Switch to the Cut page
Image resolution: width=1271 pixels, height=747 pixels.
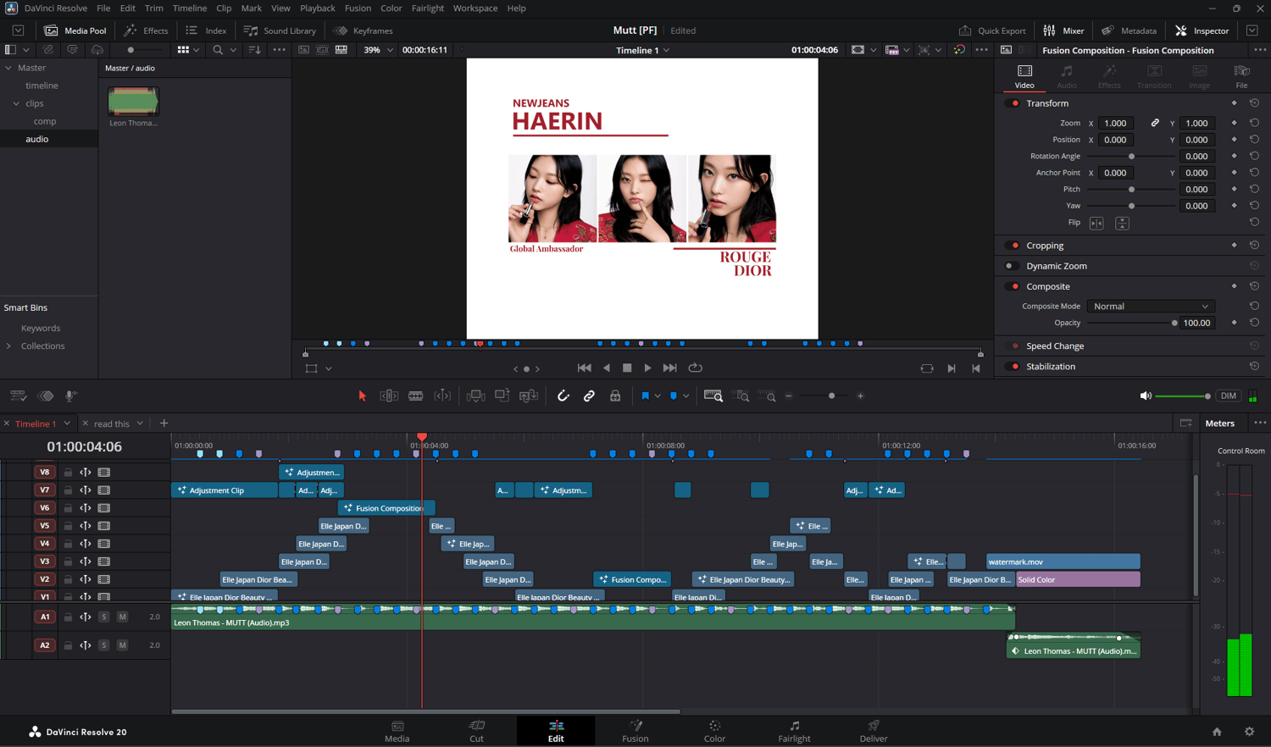[477, 732]
